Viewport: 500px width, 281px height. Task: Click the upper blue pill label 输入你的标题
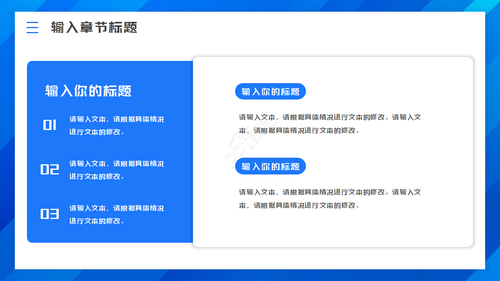coord(270,91)
